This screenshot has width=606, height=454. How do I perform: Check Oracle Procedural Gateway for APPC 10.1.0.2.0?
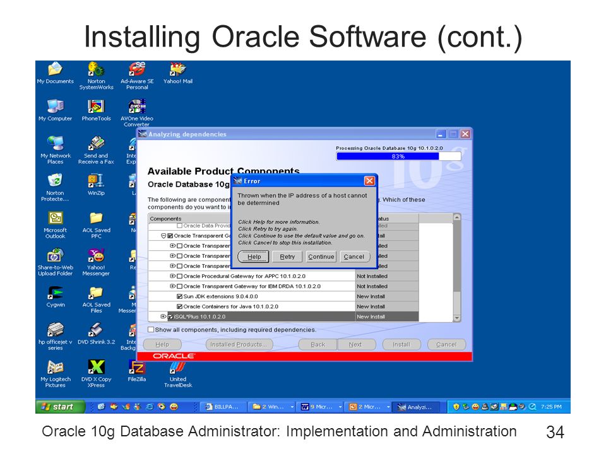coord(180,276)
